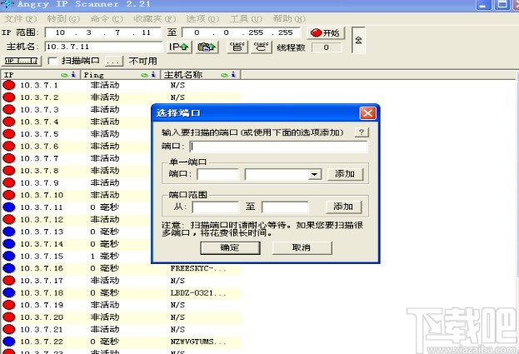Click the IP up-arrow button

pyautogui.click(x=179, y=47)
